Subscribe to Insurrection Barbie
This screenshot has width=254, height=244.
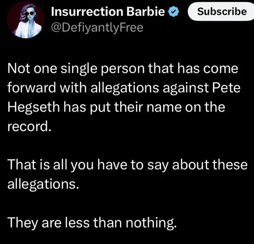pos(221,12)
